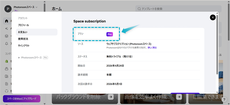The image size is (230, 105).
Task: Click the Pro badge beside Photoroomスペース tree item
Action: [x=45, y=58]
